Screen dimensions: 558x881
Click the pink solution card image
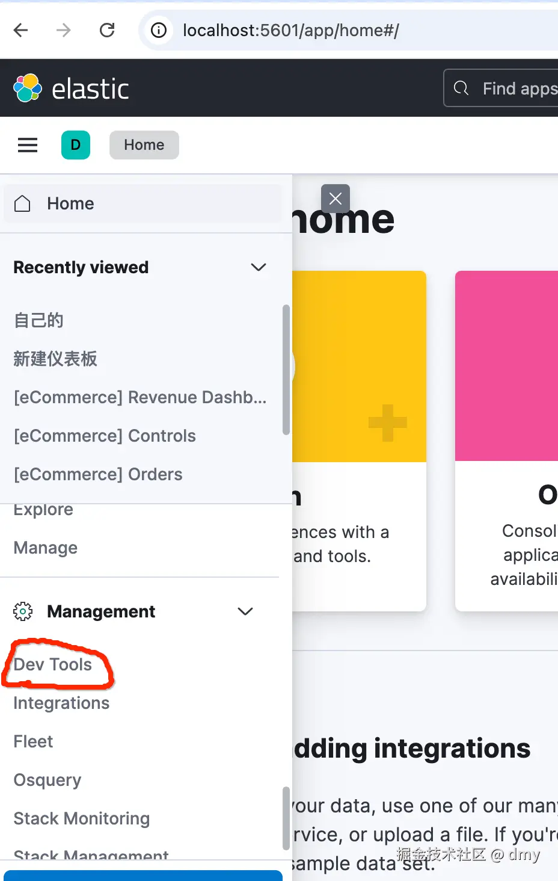coord(506,366)
